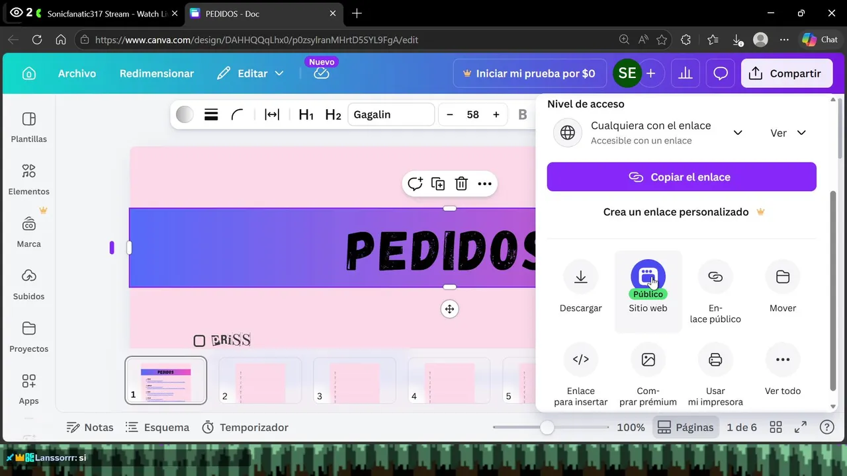
Task: Open the more options ellipsis on element toolbar
Action: click(484, 184)
